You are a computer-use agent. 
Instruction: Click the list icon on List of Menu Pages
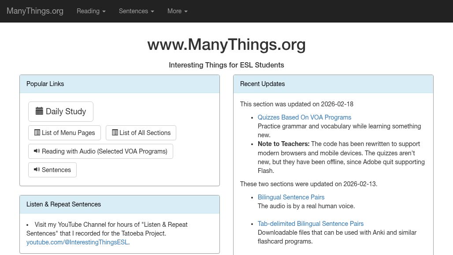[x=37, y=133]
